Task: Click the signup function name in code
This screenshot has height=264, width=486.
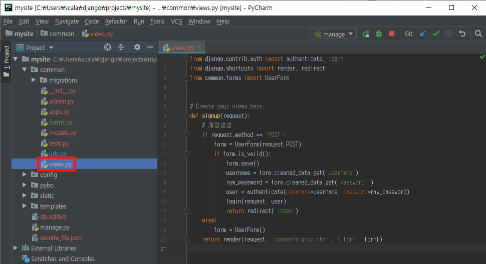Action: [x=211, y=116]
